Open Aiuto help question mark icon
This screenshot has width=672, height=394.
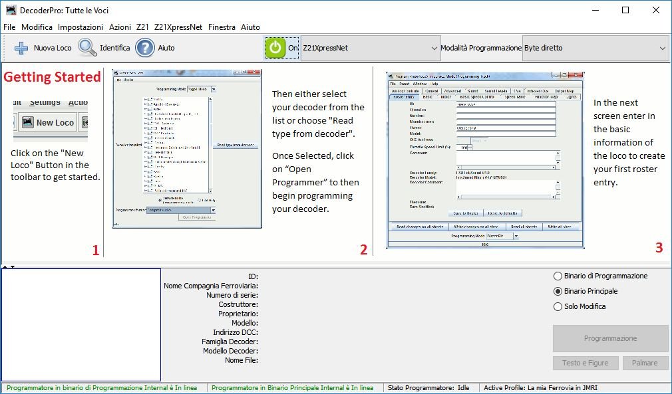[145, 48]
